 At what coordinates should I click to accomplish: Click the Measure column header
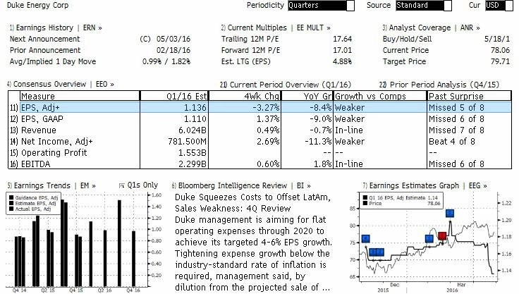(80, 96)
